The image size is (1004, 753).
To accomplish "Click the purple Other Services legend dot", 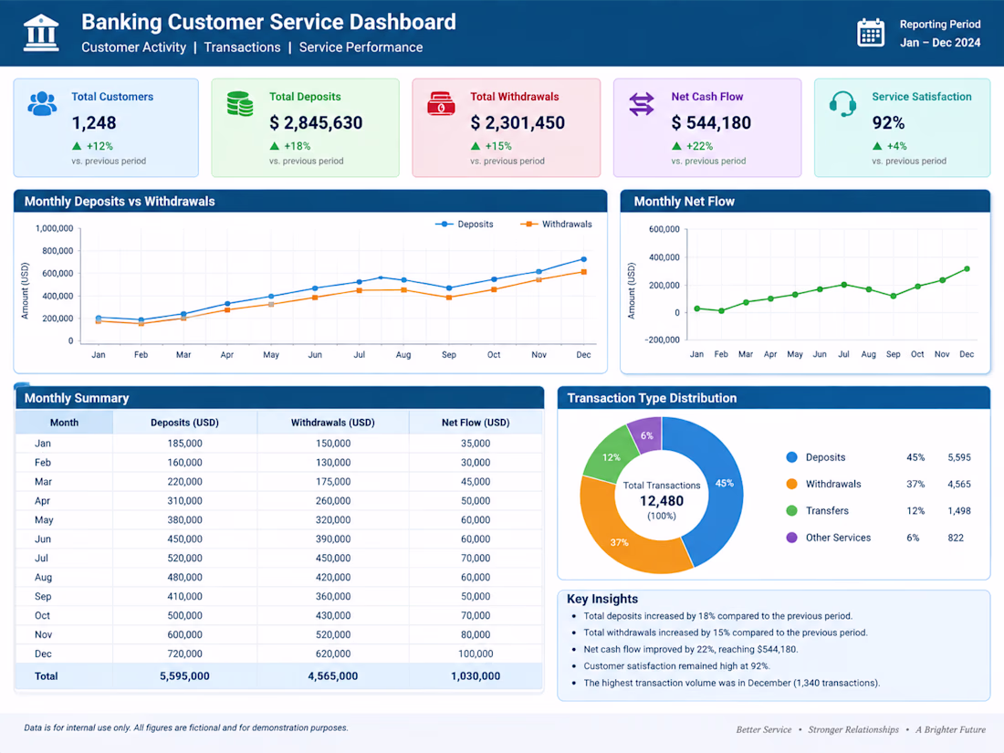I will tap(792, 538).
